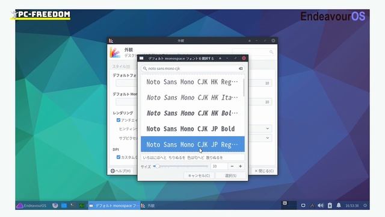Viewport: 385px width, 217px height.
Task: Click the workspace switcher in panel
Action: point(289,205)
